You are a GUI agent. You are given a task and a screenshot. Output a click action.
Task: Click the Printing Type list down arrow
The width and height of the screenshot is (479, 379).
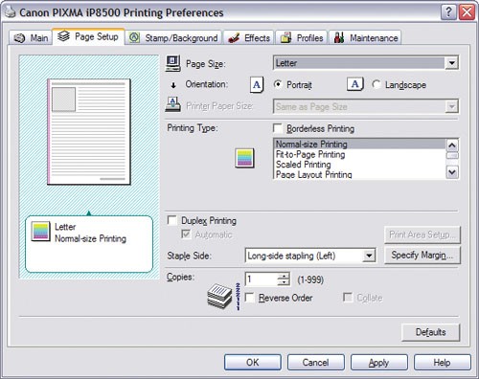452,172
